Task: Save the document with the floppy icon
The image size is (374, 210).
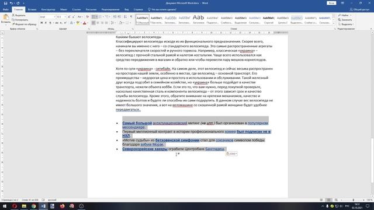Action: coord(5,3)
